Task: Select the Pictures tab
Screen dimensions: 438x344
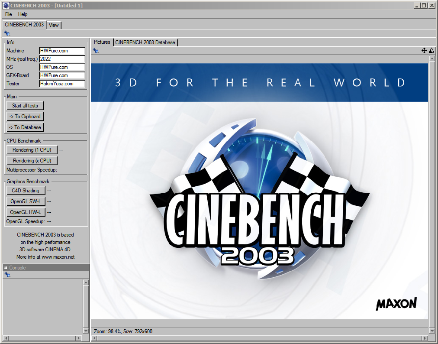Action: click(102, 42)
